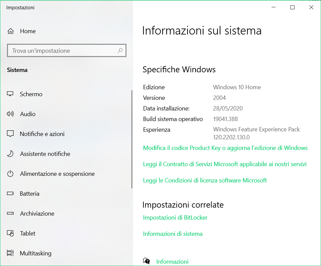Open Batteria settings

[x=30, y=194]
